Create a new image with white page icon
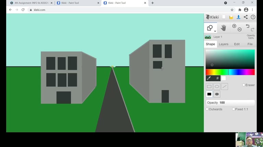The width and height of the screenshot is (263, 147). (x=224, y=17)
